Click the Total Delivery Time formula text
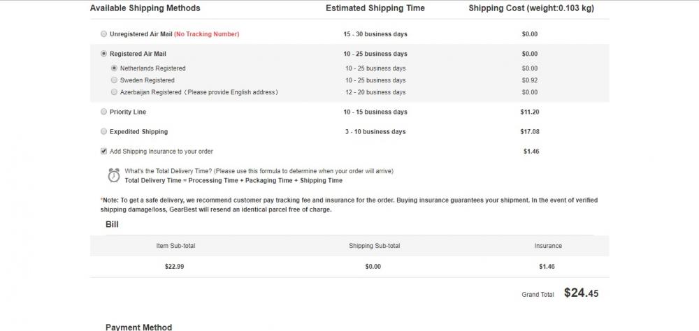 coord(233,180)
